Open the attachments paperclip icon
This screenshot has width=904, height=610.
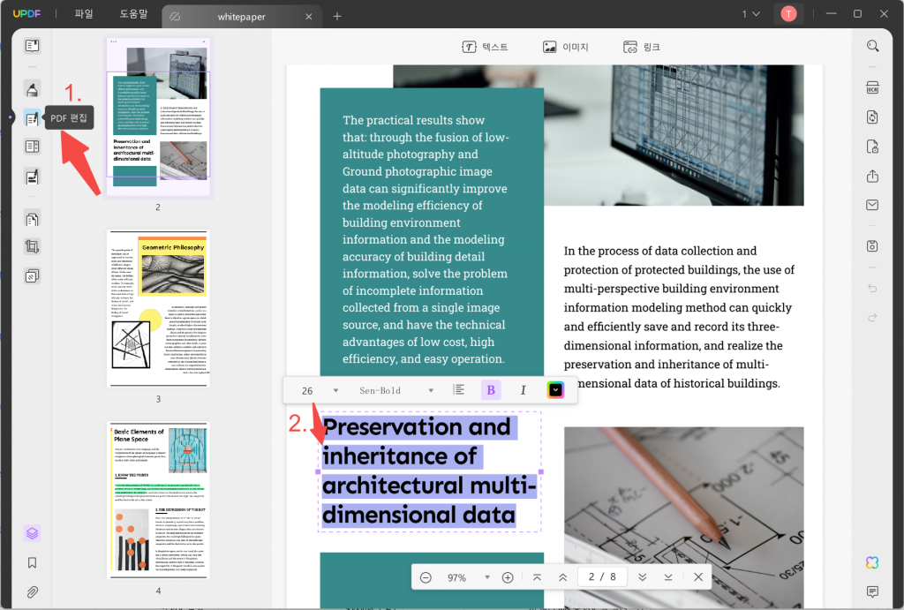32,591
